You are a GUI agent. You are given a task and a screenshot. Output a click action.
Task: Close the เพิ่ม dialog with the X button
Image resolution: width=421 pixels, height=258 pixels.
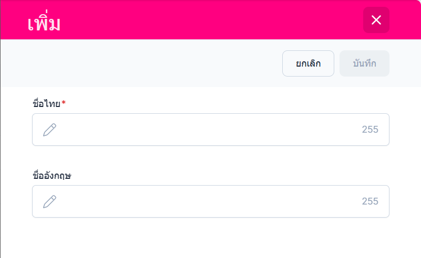tap(376, 20)
